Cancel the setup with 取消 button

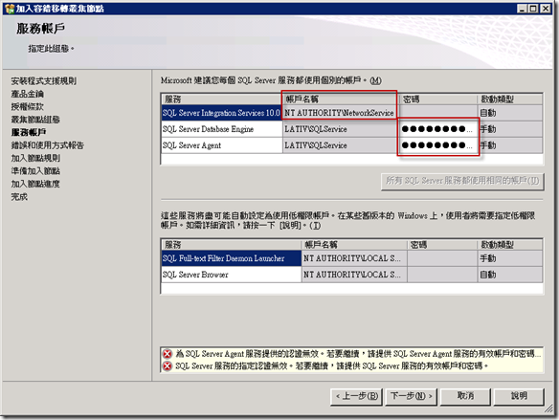tap(465, 396)
